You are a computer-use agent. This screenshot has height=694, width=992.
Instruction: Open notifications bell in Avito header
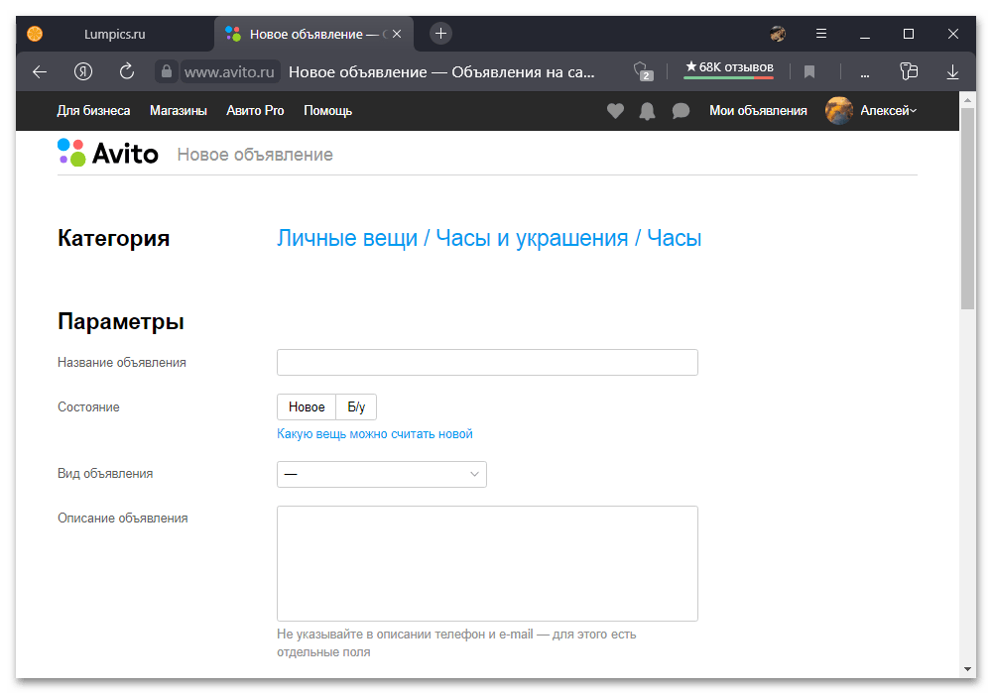647,111
